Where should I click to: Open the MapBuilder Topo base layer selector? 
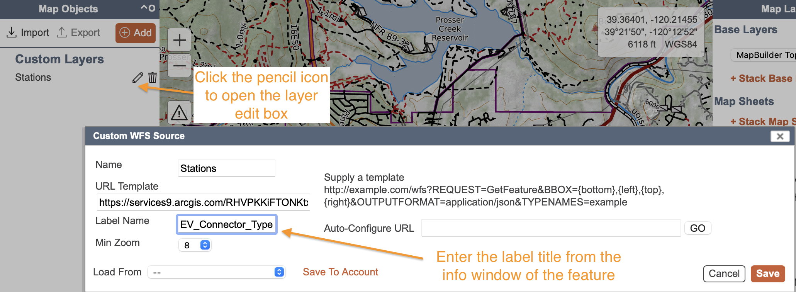click(764, 55)
